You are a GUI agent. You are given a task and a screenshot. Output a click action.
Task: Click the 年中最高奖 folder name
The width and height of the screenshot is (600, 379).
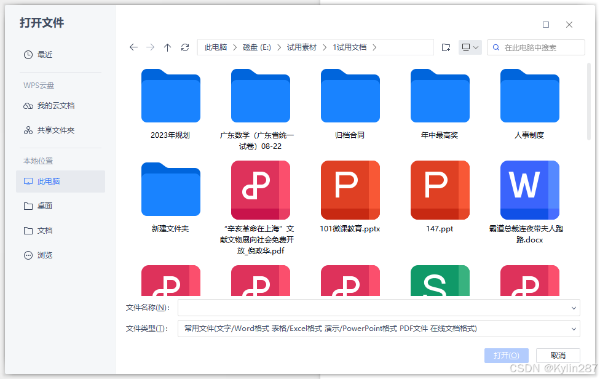click(x=440, y=135)
